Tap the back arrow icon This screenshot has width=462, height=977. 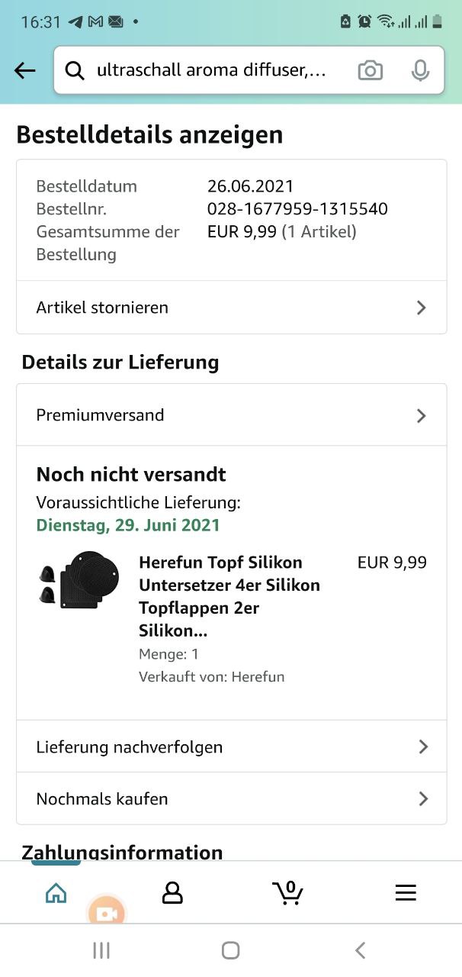point(25,71)
